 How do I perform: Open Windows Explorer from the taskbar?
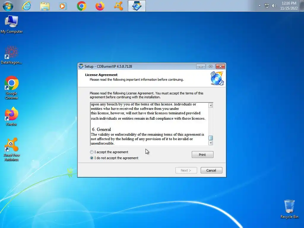45,6
